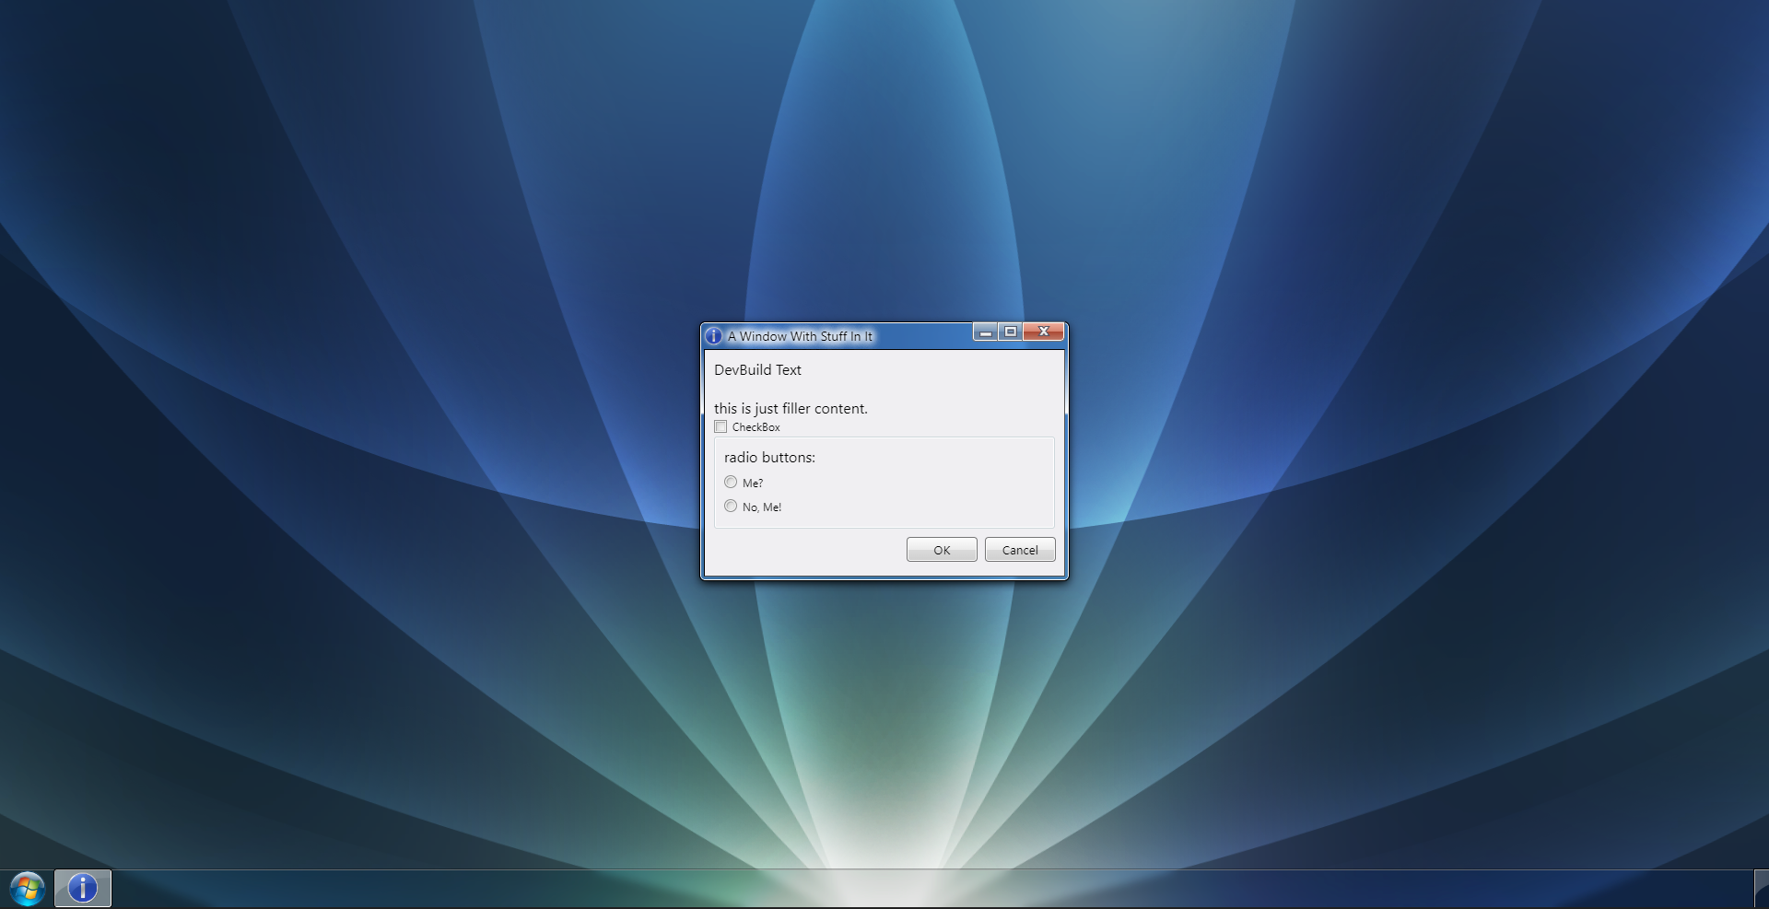Click the info icon in dialog title bar
1769x909 pixels.
pos(714,336)
